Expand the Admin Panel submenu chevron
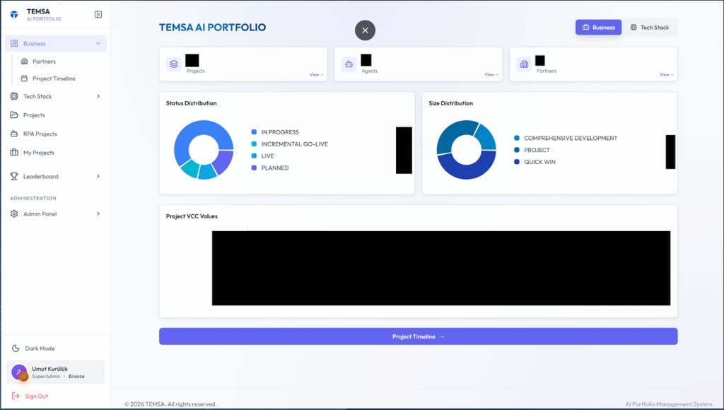 tap(98, 213)
